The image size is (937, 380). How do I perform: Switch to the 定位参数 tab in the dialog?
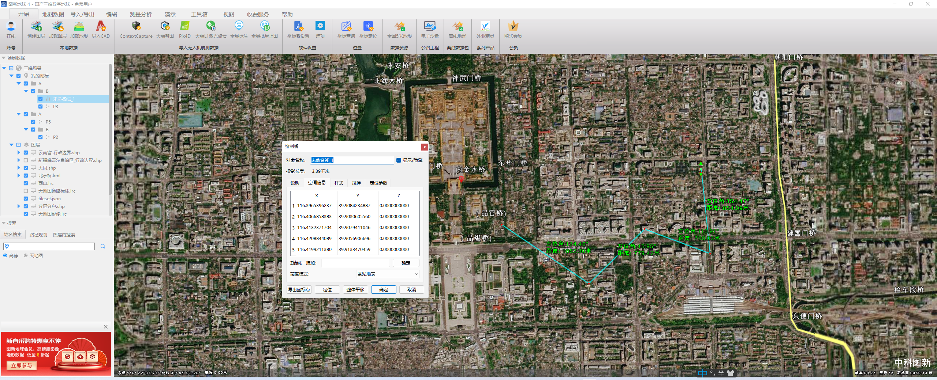(x=378, y=183)
